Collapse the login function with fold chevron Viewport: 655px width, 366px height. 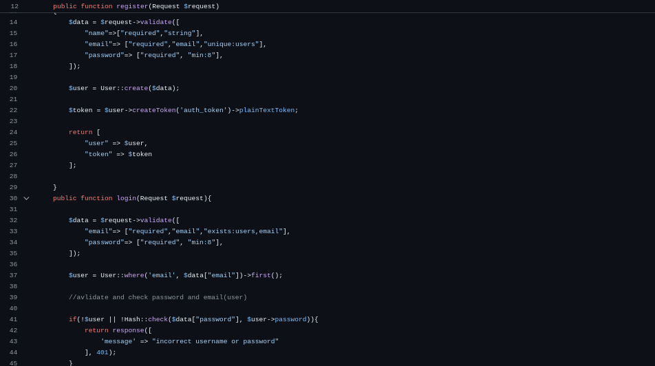[x=26, y=198]
